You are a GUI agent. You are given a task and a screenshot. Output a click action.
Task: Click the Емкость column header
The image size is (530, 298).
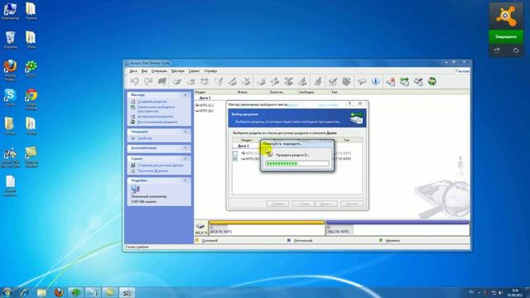(x=276, y=92)
